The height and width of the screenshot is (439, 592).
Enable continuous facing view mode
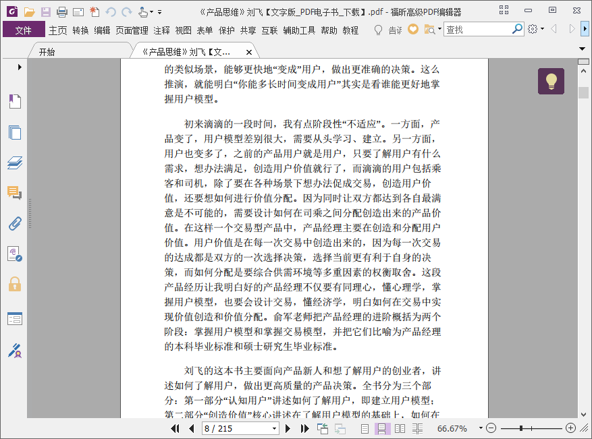pyautogui.click(x=417, y=428)
